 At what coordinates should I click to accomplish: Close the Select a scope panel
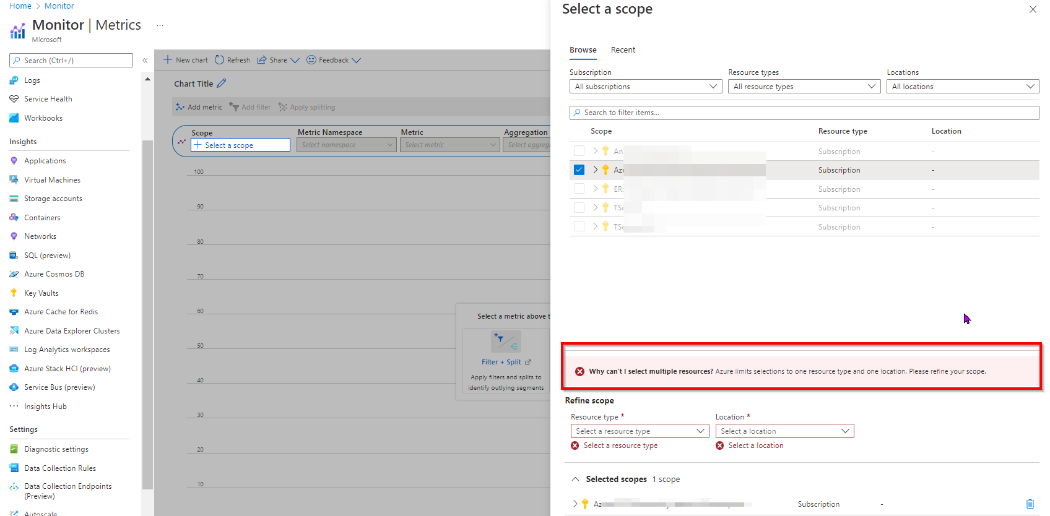click(1033, 9)
